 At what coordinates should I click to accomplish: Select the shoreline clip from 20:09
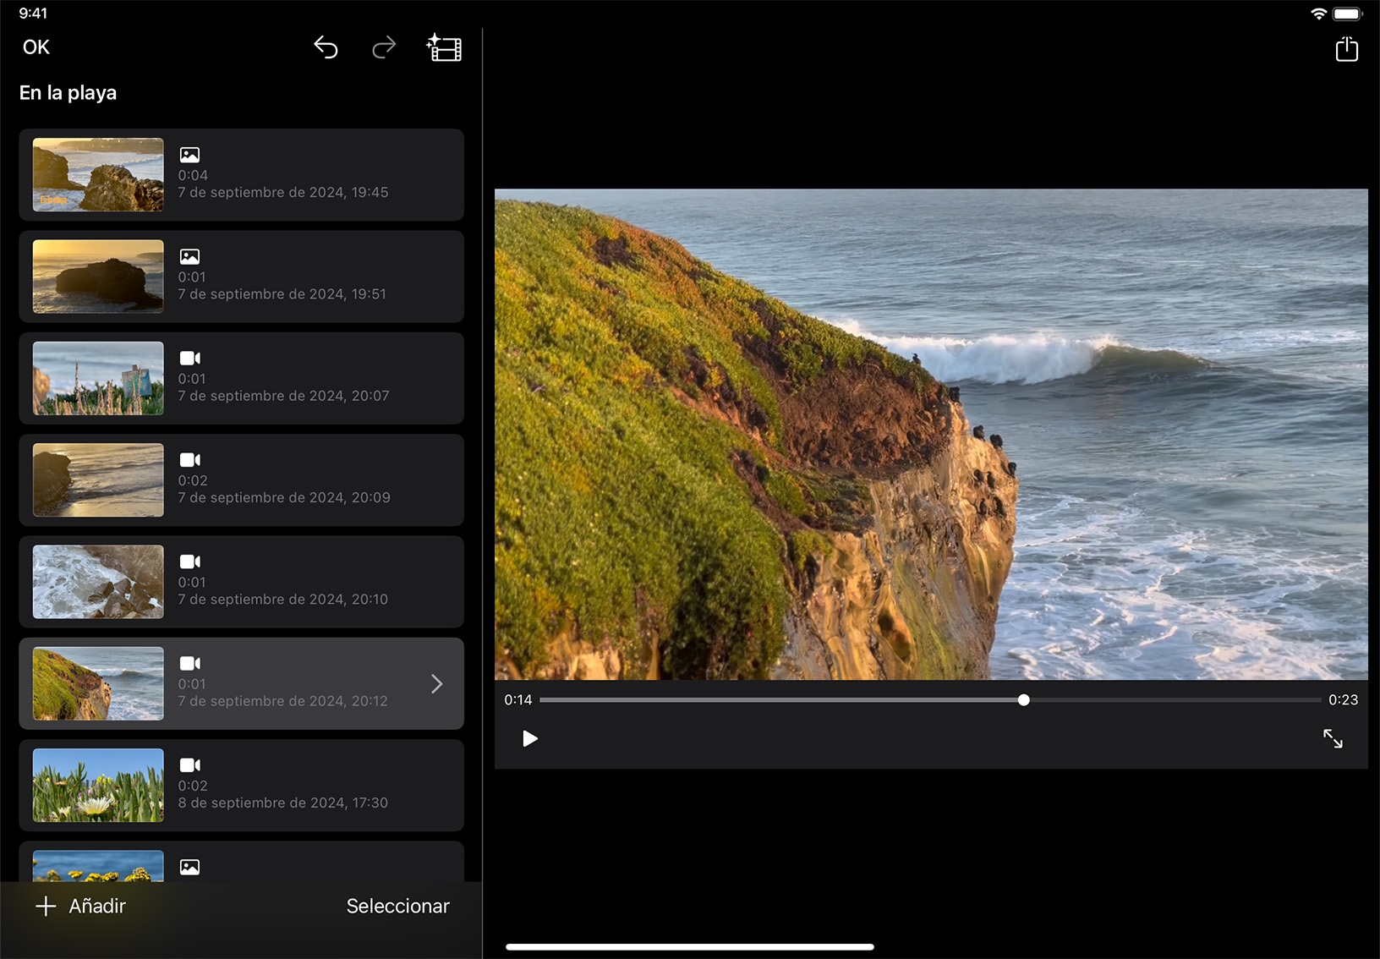click(241, 480)
